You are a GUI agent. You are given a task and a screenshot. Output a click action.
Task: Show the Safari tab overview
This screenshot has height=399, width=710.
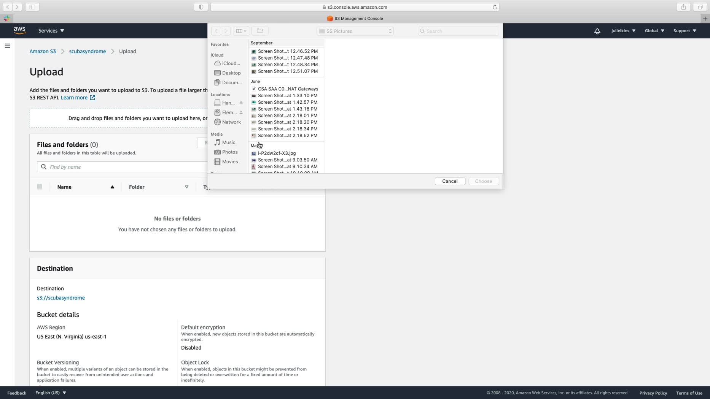pyautogui.click(x=700, y=7)
